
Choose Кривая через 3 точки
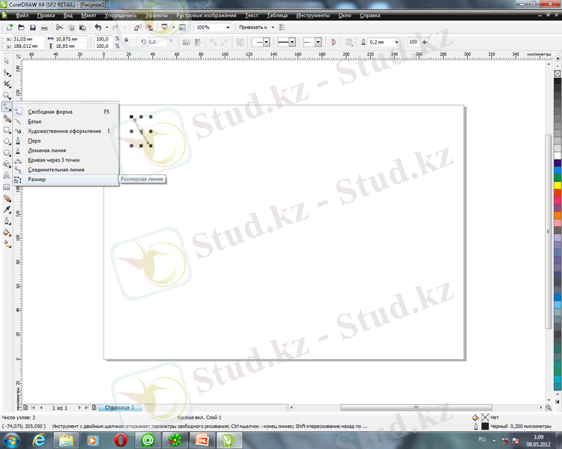[66, 160]
